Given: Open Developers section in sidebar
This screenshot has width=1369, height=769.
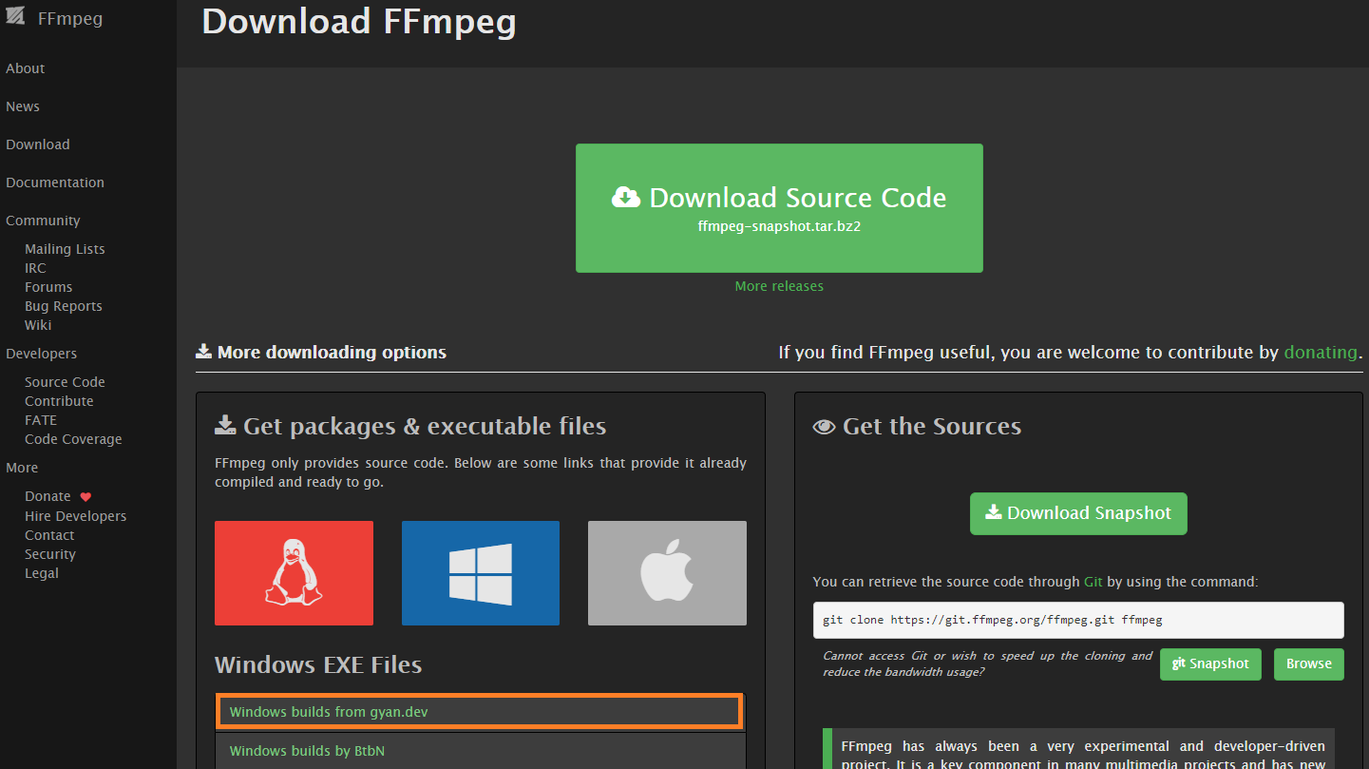Looking at the screenshot, I should 42,354.
